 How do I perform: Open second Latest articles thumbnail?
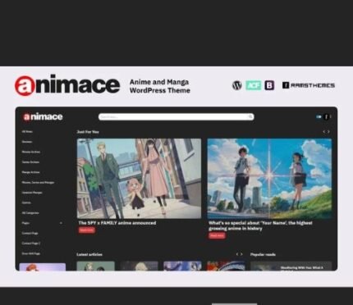tap(139, 266)
